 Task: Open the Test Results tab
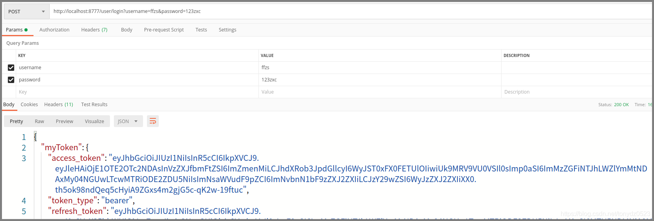[x=94, y=105]
